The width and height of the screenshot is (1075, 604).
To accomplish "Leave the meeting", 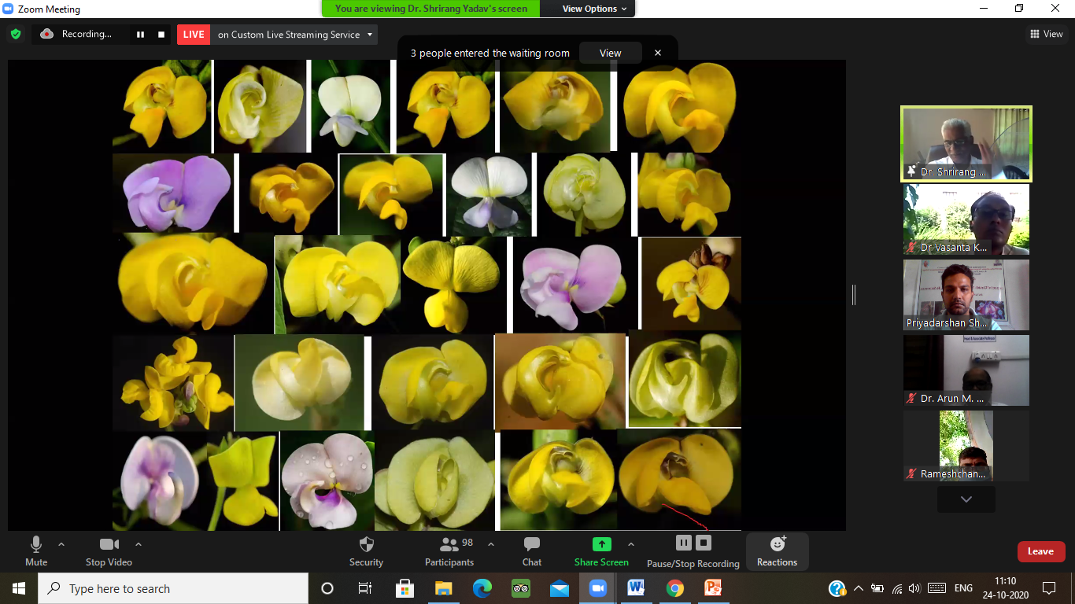I will (x=1040, y=551).
